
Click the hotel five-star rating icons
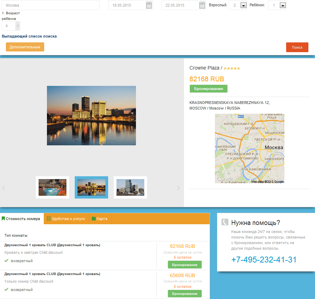(232, 68)
